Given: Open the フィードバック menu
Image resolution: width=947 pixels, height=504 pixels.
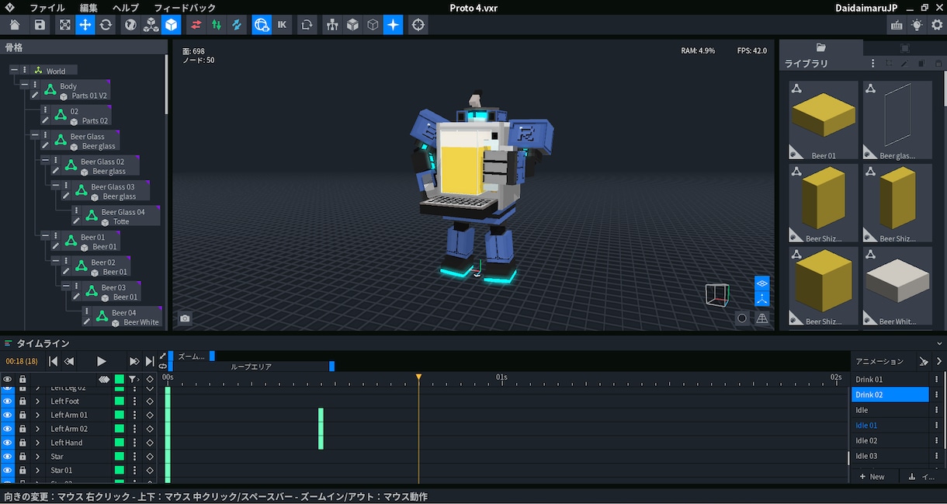Looking at the screenshot, I should 185,7.
